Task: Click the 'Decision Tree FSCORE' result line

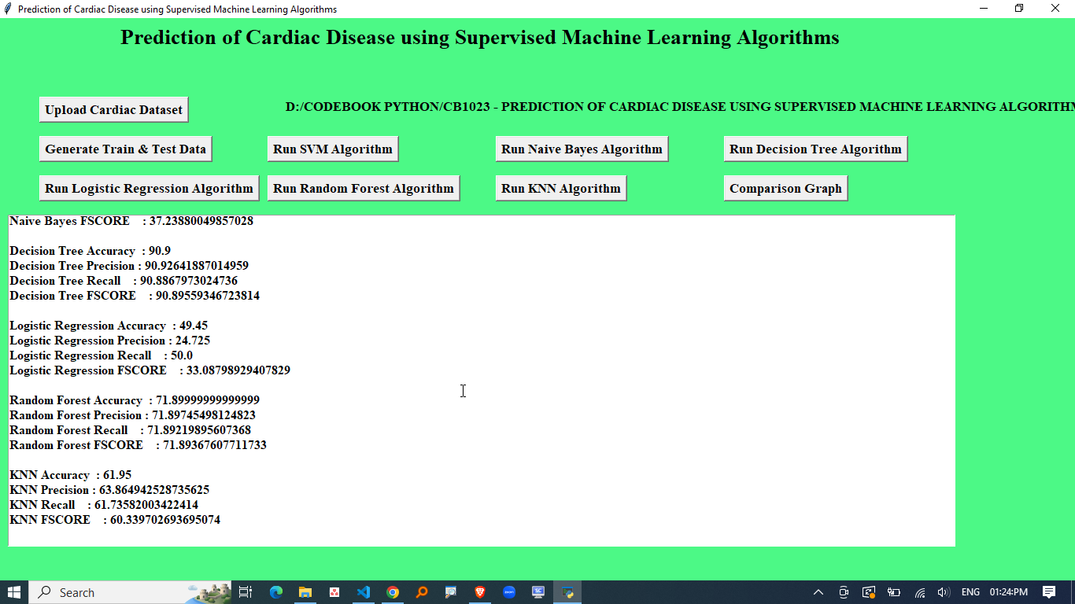Action: tap(135, 296)
